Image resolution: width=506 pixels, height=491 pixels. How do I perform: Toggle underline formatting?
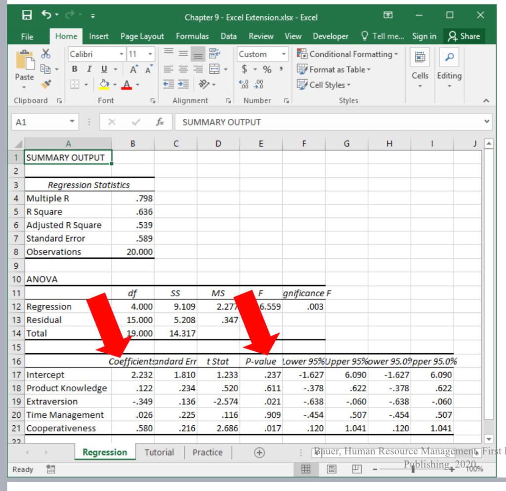(x=103, y=69)
